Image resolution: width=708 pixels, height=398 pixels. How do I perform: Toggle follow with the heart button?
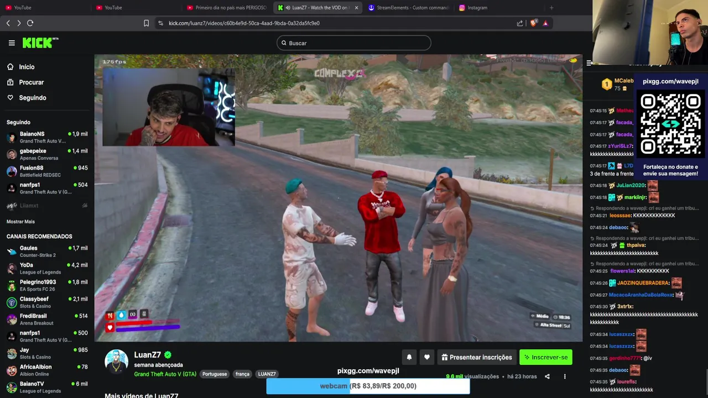tap(427, 357)
